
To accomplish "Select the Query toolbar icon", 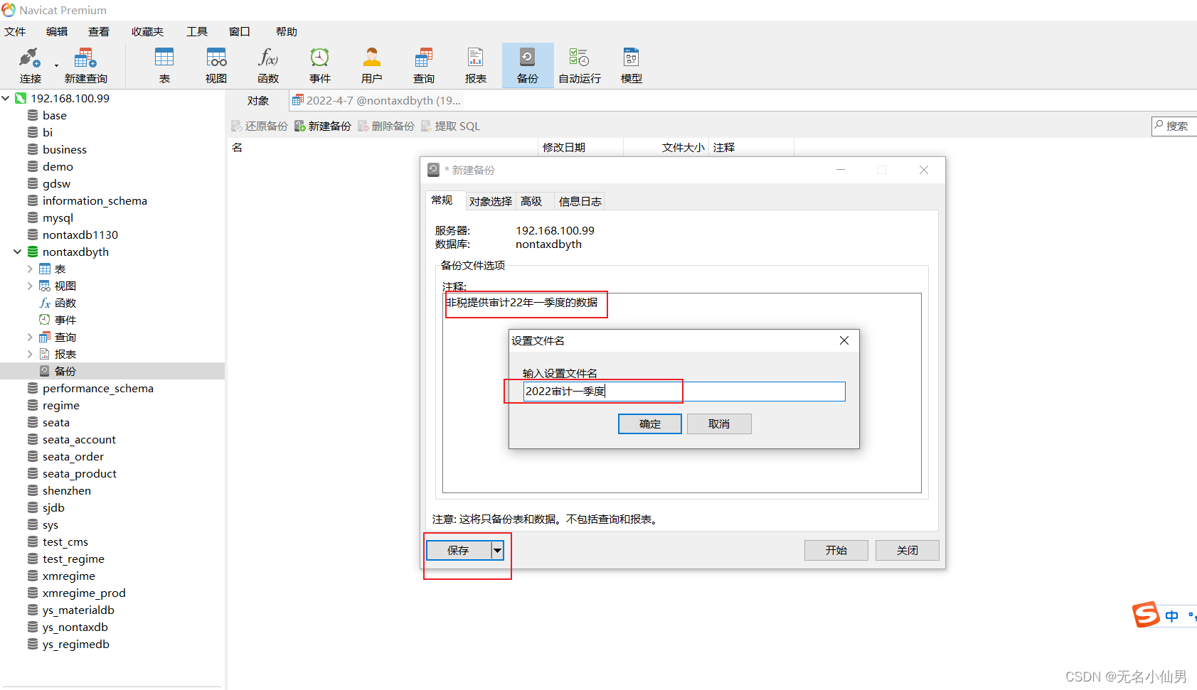I will click(424, 65).
